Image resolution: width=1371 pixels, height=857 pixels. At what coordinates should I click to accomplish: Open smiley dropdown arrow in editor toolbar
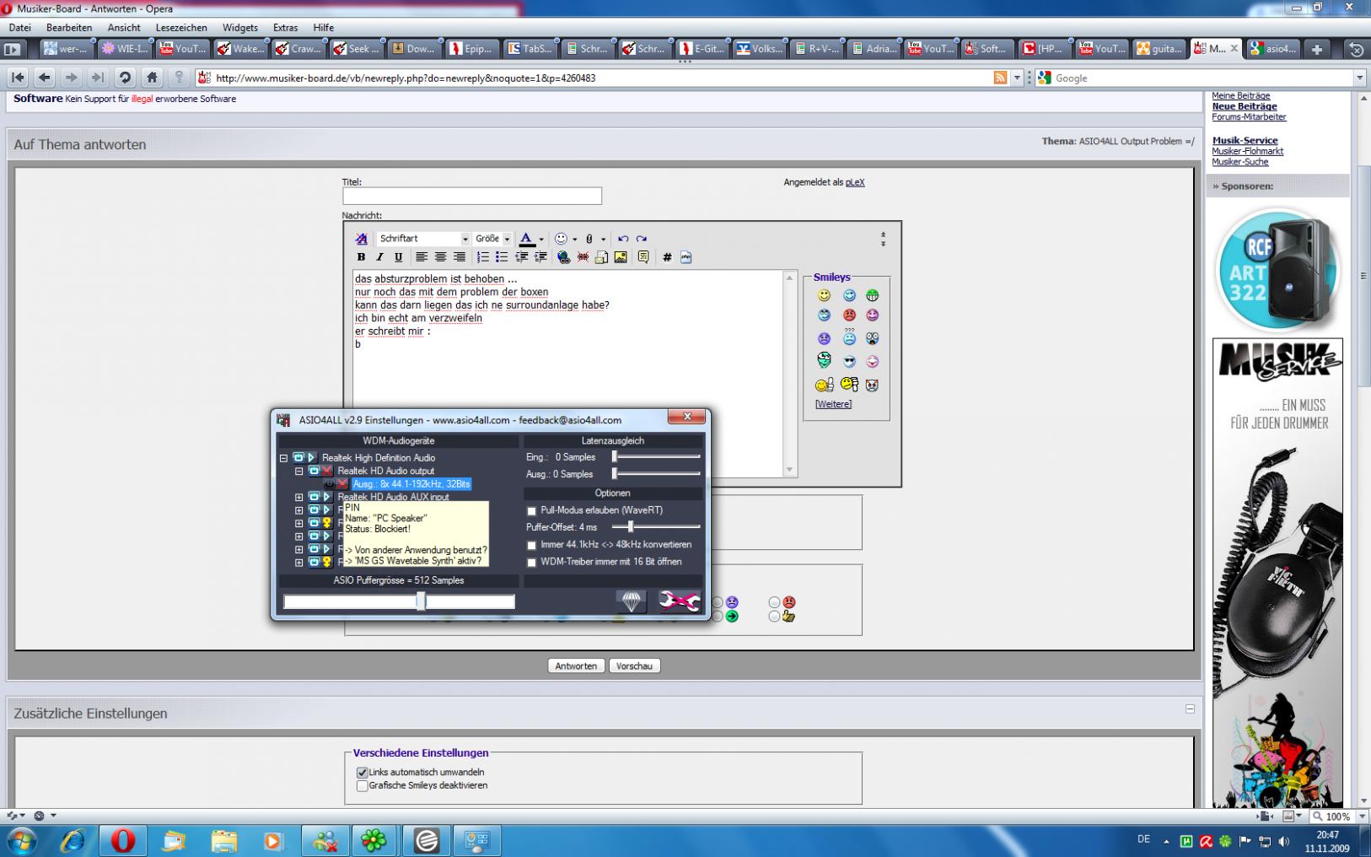pos(575,239)
